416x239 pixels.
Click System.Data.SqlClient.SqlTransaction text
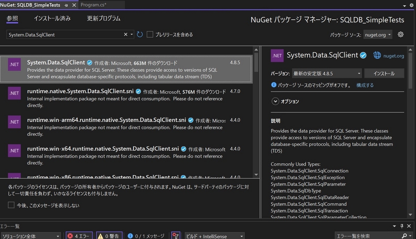click(x=309, y=211)
